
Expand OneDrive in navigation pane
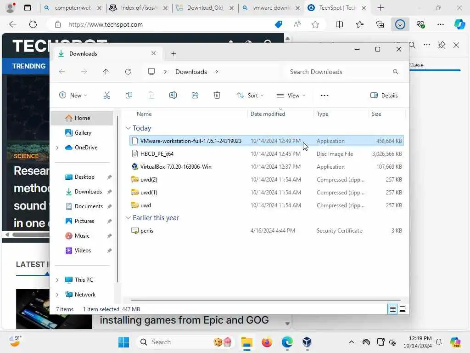[57, 148]
